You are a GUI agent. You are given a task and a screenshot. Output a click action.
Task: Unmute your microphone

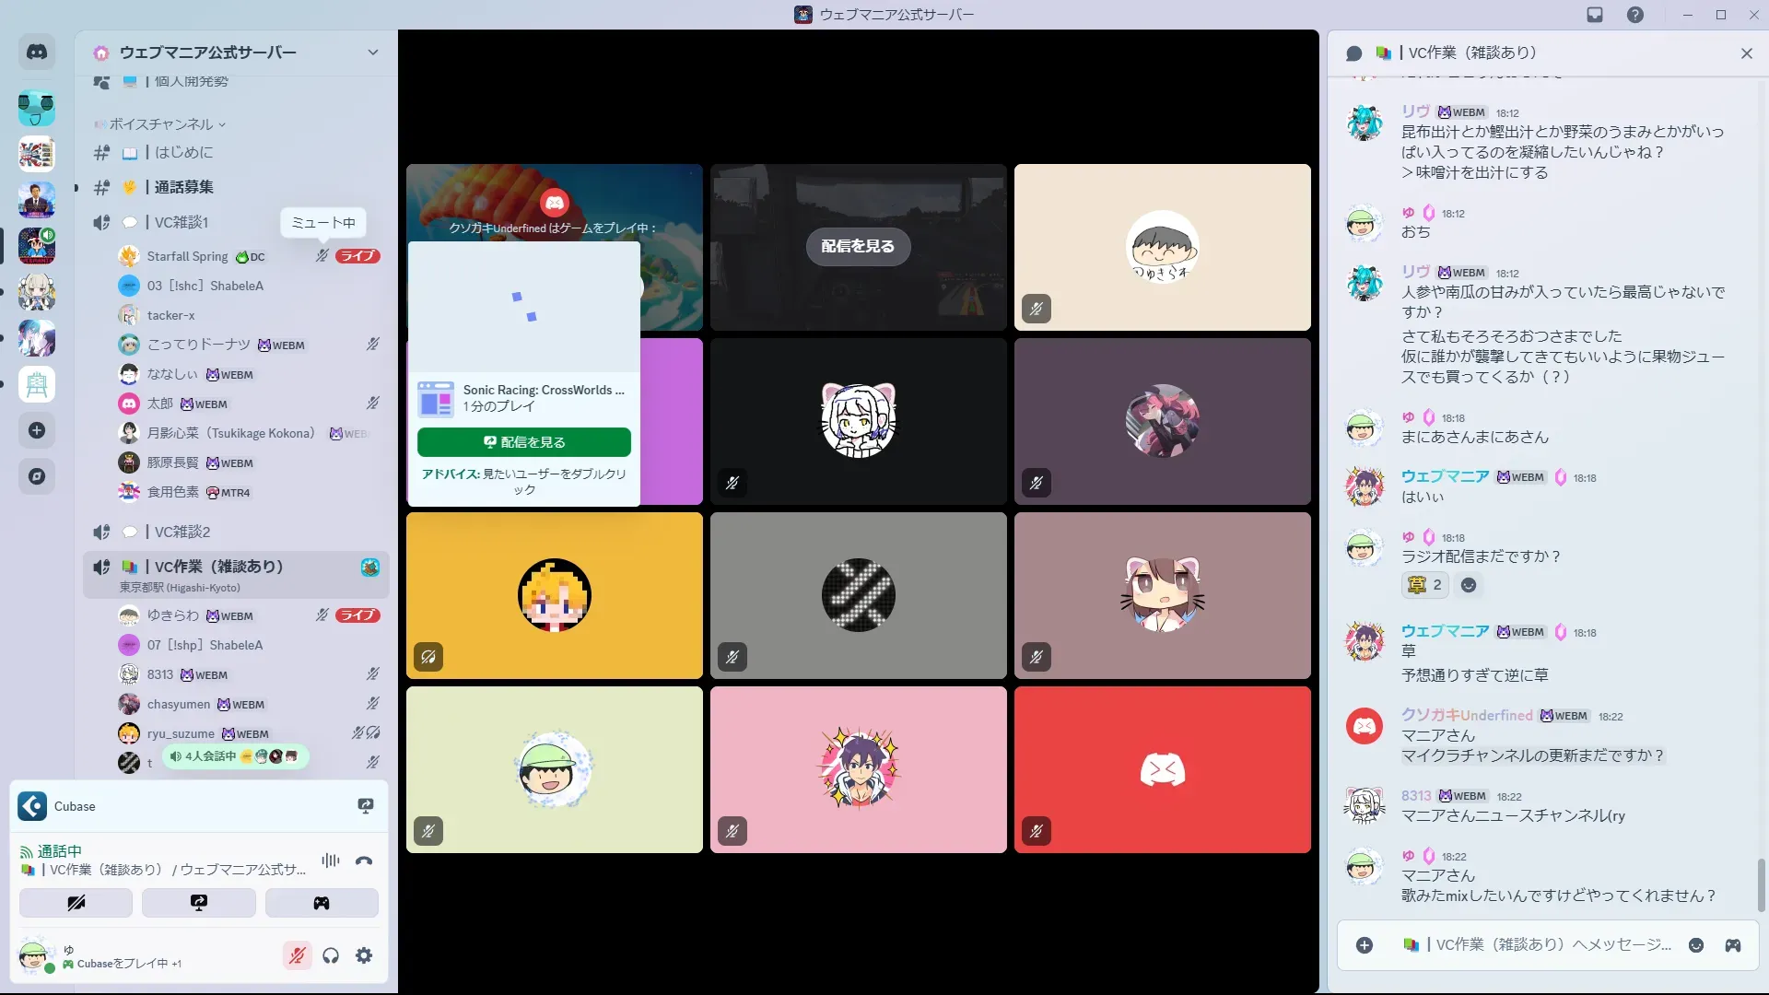tap(297, 955)
